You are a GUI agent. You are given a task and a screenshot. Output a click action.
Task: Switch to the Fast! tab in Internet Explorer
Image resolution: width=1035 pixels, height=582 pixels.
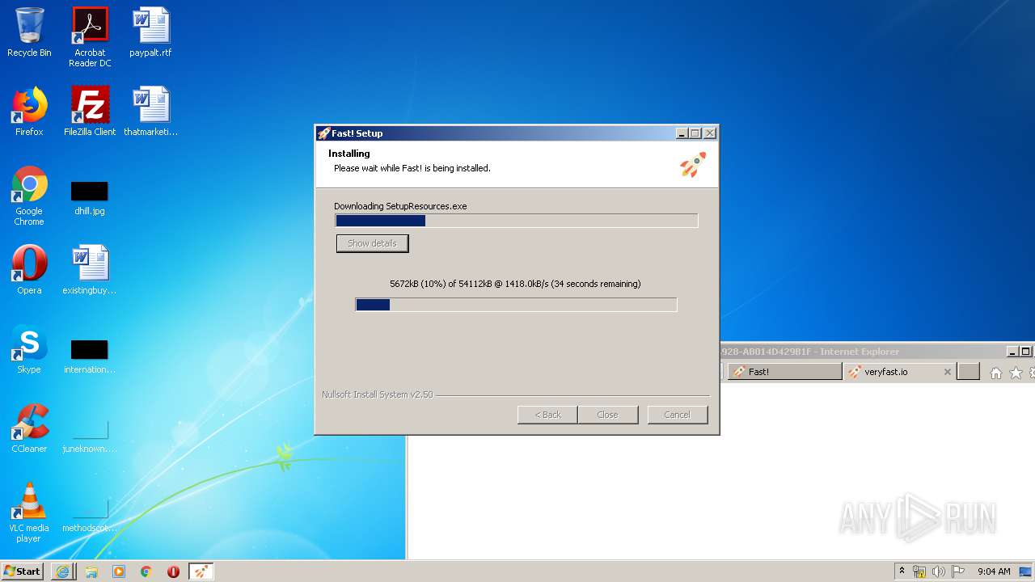pyautogui.click(x=785, y=372)
